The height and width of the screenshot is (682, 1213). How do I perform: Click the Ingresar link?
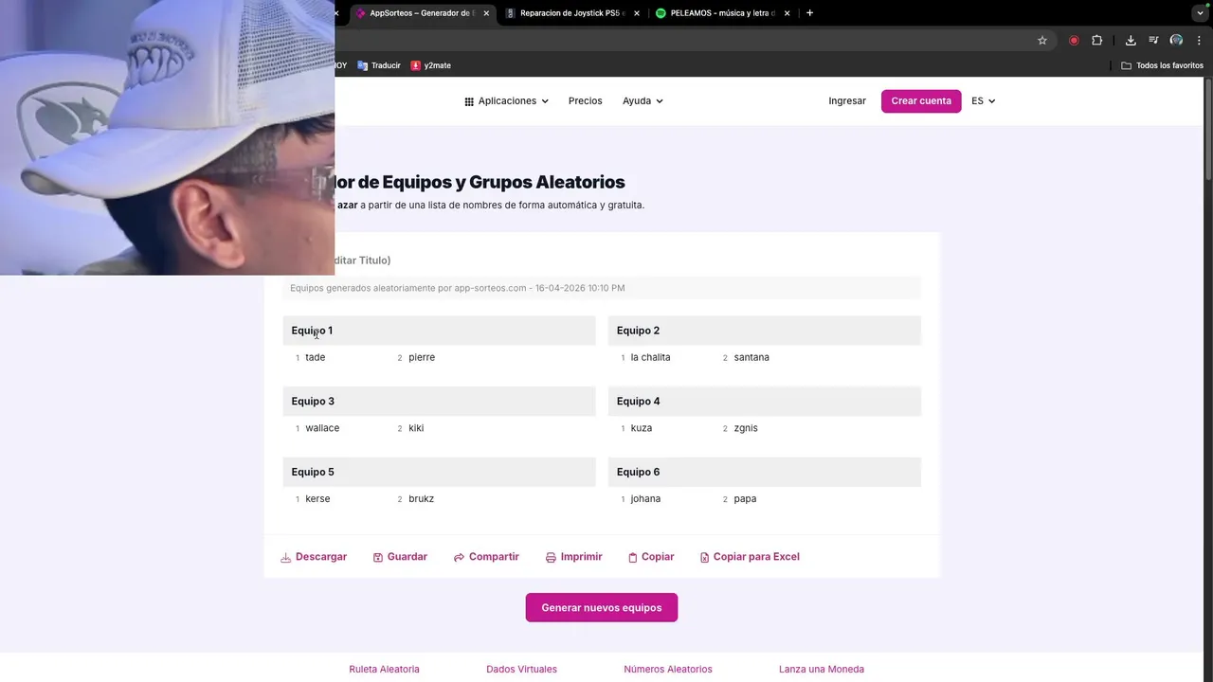(x=847, y=101)
